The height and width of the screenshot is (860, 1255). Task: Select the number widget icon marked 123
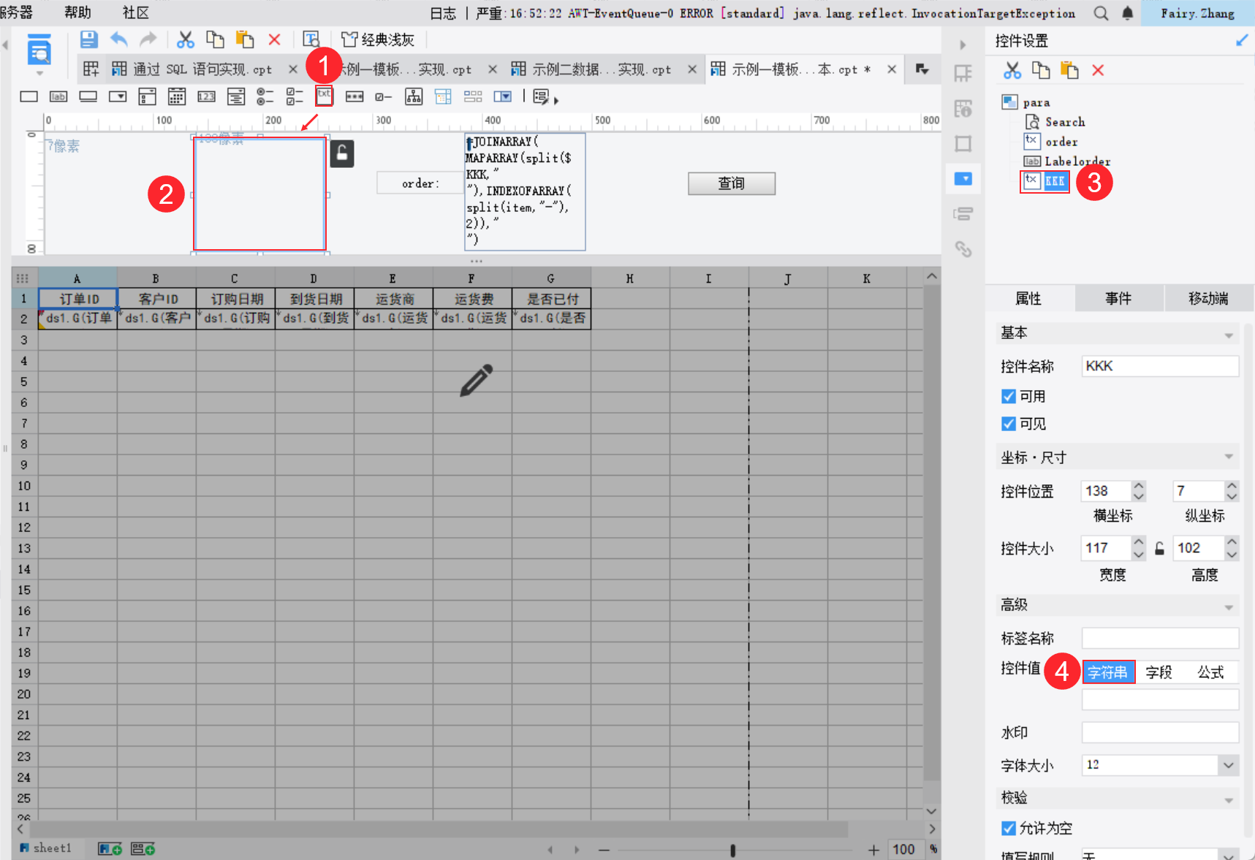pos(207,96)
